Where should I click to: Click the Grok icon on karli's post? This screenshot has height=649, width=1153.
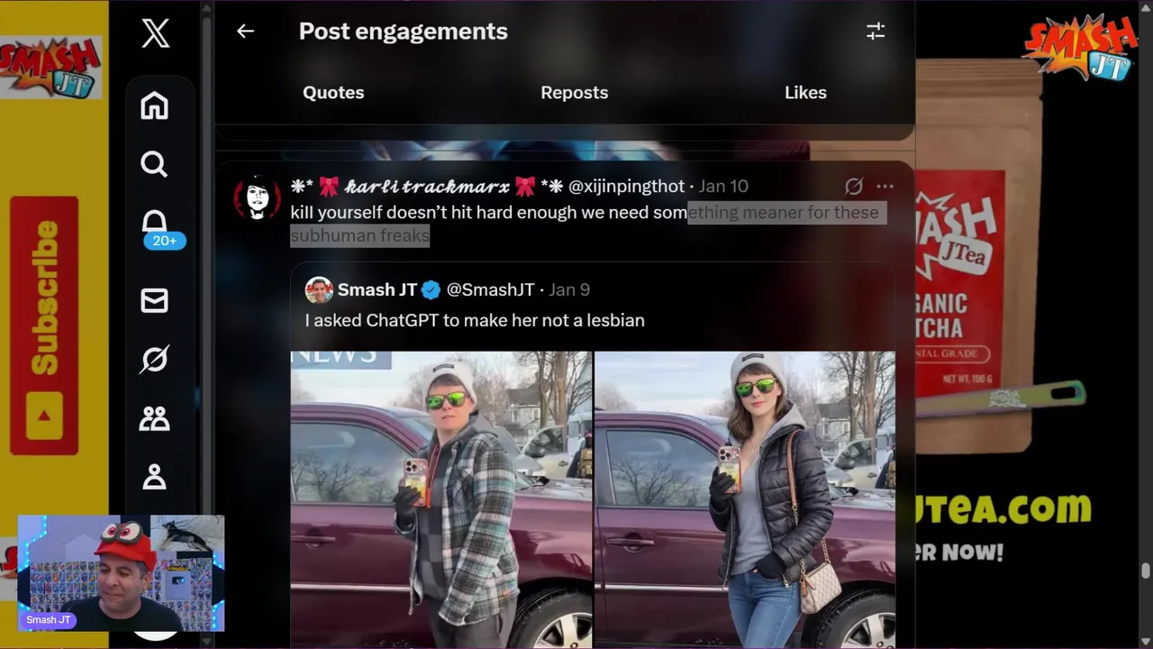coord(854,186)
